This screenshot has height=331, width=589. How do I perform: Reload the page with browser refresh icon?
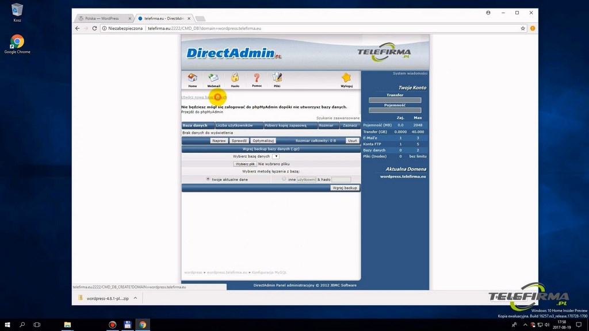tap(94, 28)
